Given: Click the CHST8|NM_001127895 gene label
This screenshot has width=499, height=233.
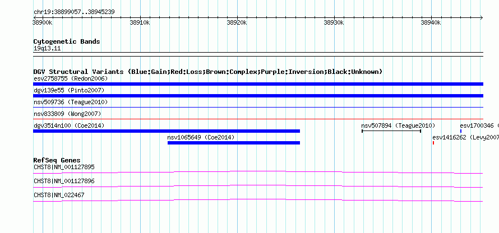Looking at the screenshot, I should [x=64, y=167].
